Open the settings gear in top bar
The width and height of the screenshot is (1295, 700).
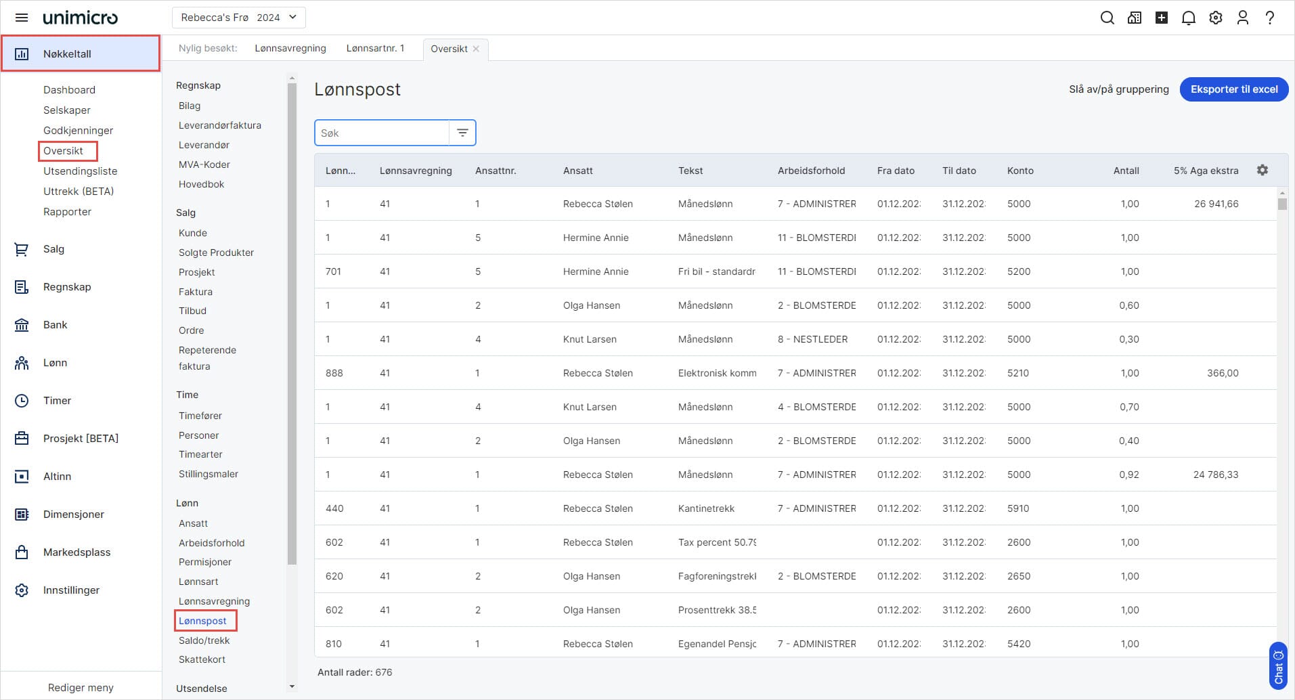tap(1215, 18)
